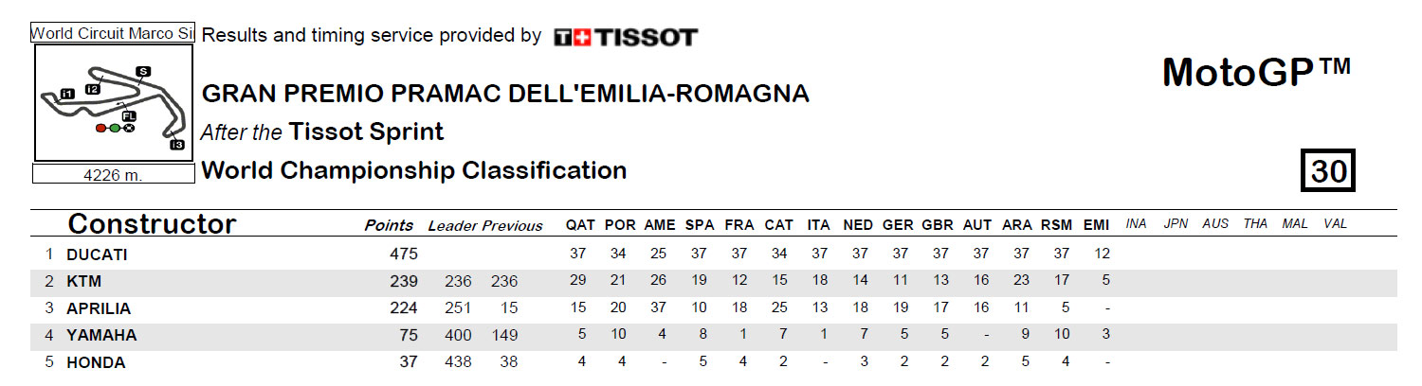Select the DUCATI constructor row
The image size is (1422, 386).
click(713, 254)
